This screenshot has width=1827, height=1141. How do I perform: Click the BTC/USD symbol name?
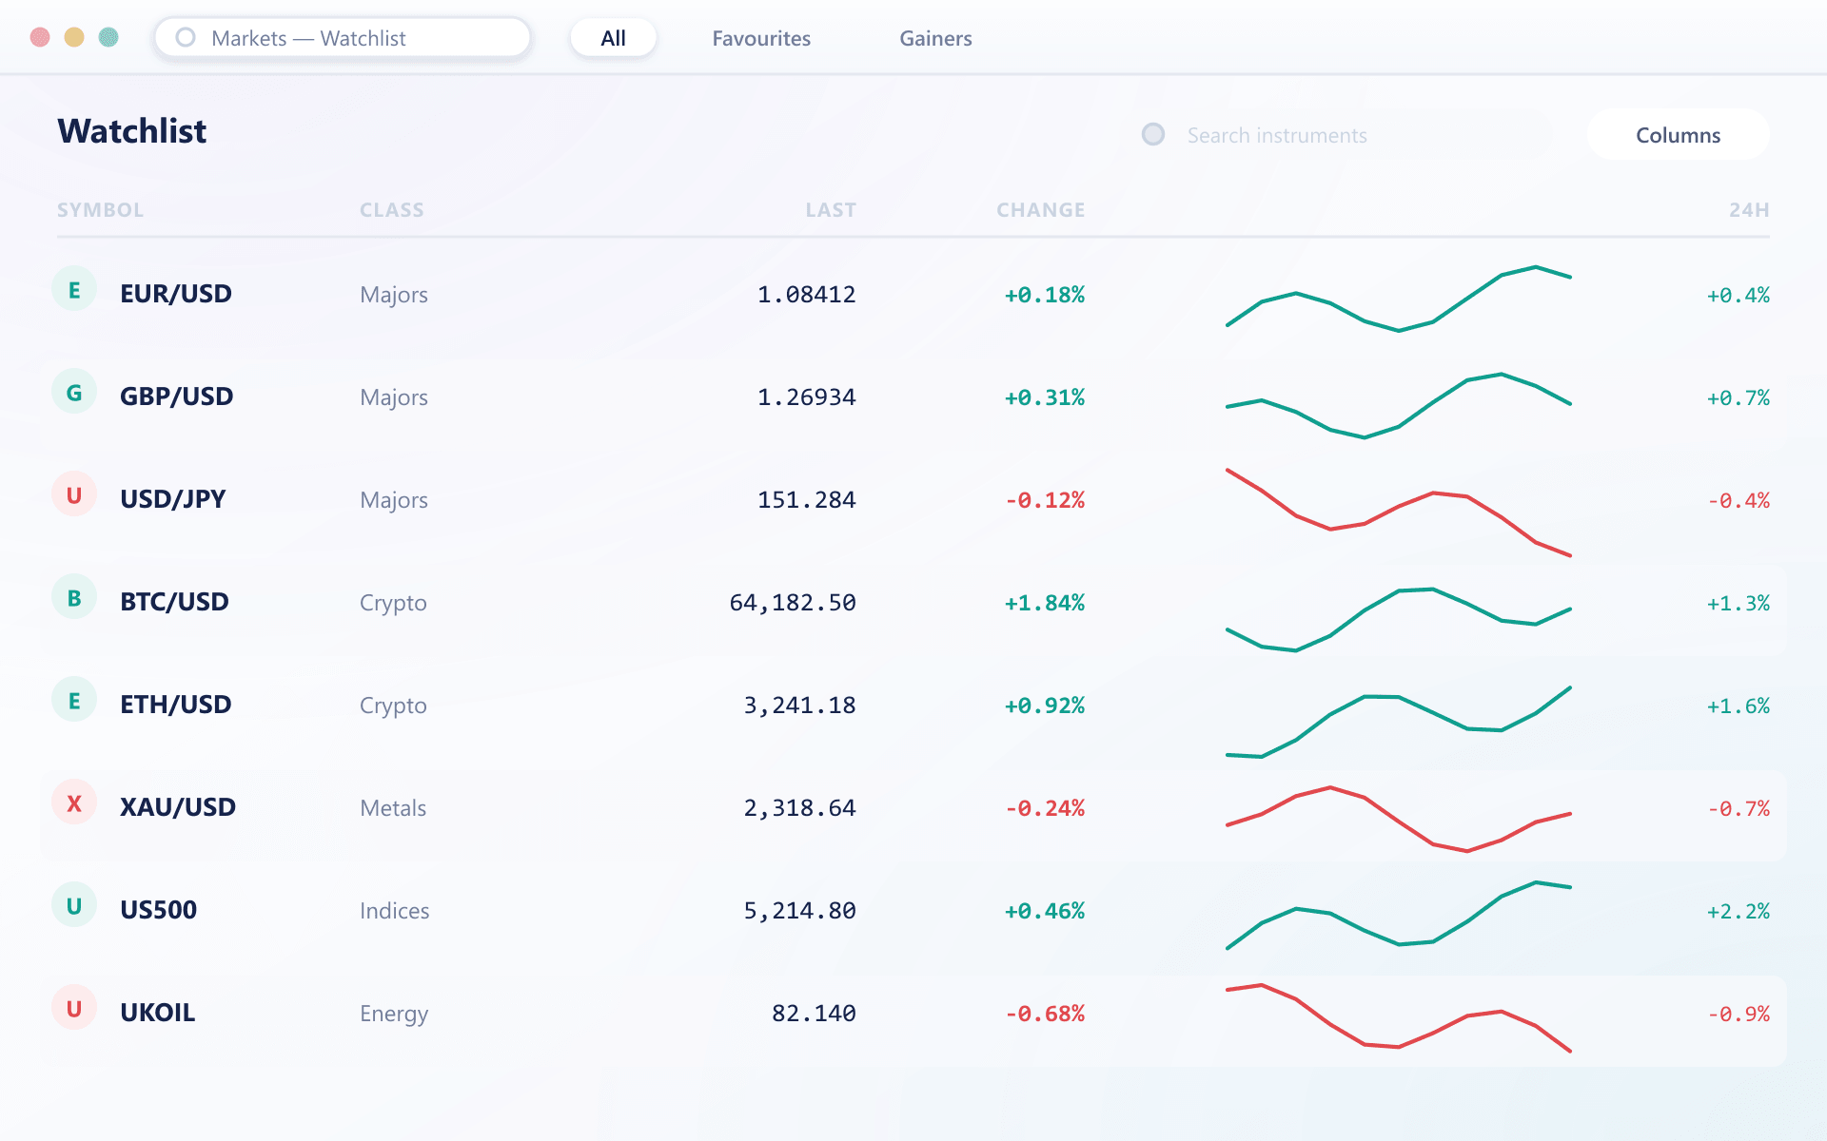coord(174,602)
